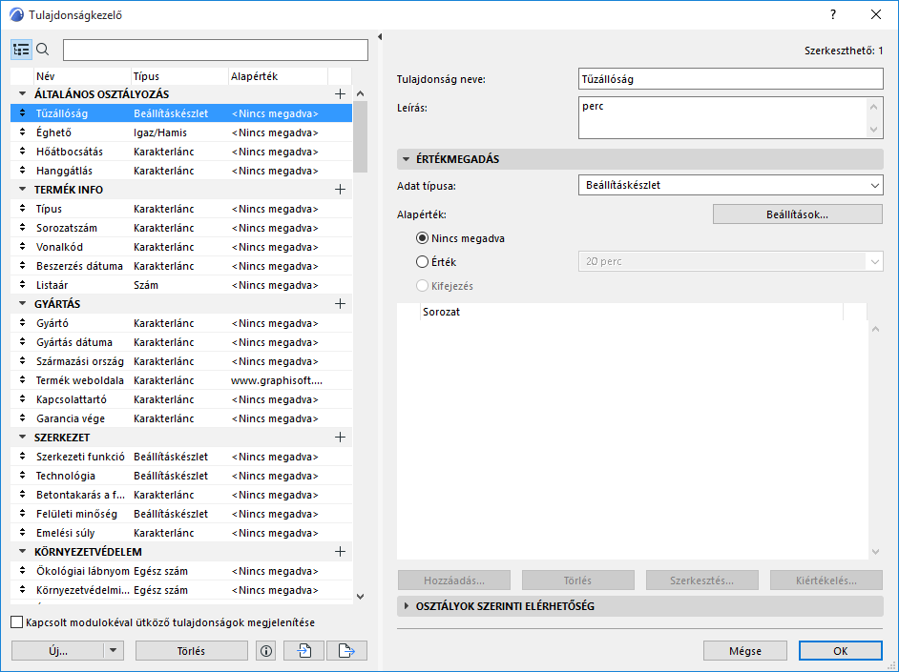The image size is (899, 672).
Task: Click the Típus column header
Action: pyautogui.click(x=179, y=76)
